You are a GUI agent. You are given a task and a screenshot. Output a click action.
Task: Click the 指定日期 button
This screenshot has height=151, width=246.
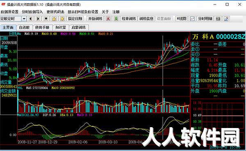(x=75, y=19)
